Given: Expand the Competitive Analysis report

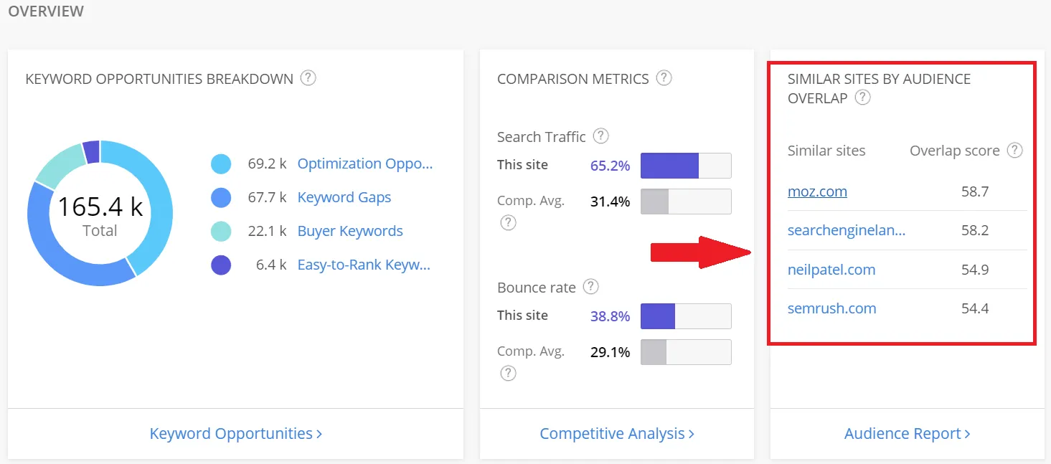Looking at the screenshot, I should pos(616,434).
